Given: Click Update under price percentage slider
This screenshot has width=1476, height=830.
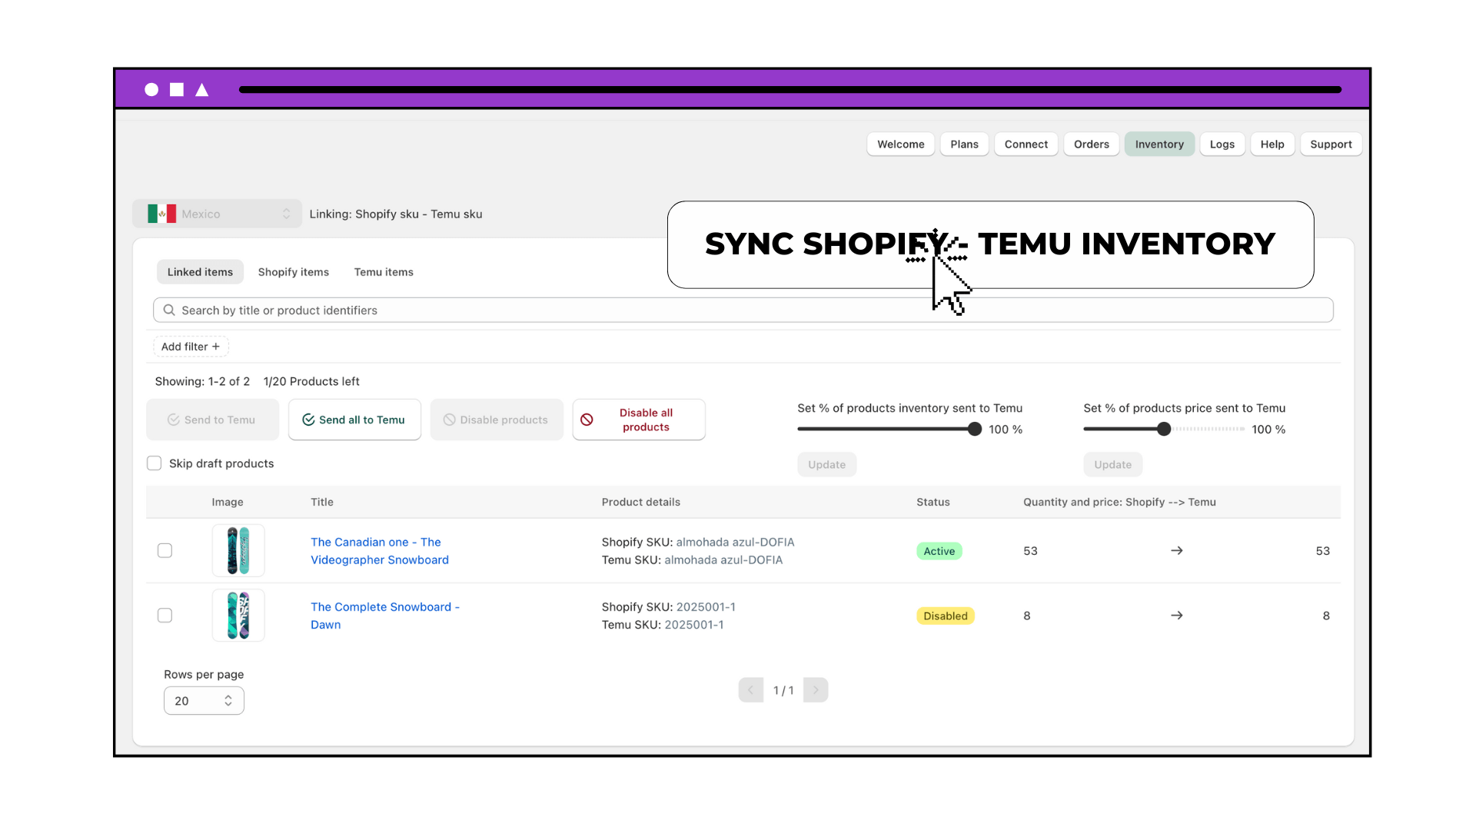Looking at the screenshot, I should (1112, 465).
